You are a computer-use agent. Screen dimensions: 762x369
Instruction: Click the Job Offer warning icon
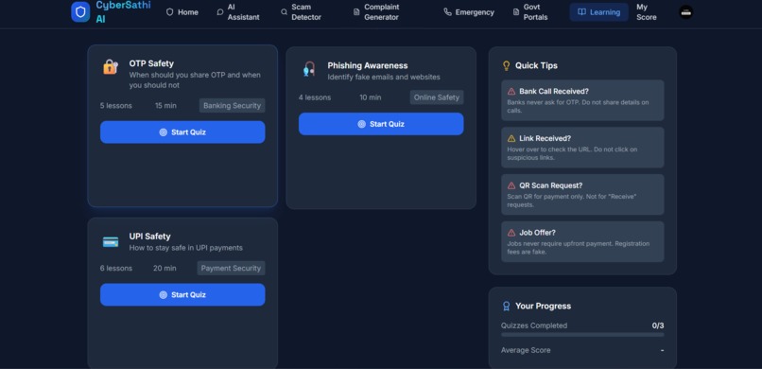tap(511, 233)
